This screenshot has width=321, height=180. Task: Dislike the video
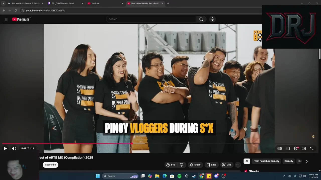coord(182,165)
